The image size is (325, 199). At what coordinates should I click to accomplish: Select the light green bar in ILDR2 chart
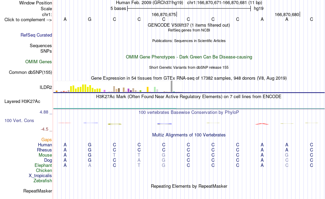click(x=155, y=90)
